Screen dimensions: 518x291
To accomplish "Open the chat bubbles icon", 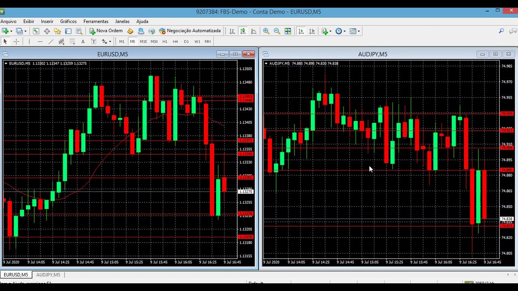I will pyautogui.click(x=513, y=31).
